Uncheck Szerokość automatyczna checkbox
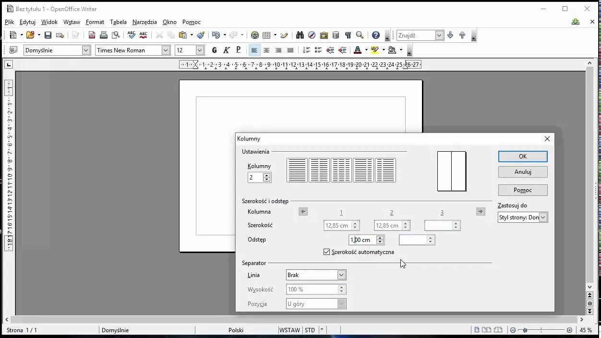Image resolution: width=601 pixels, height=338 pixels. coord(327,252)
